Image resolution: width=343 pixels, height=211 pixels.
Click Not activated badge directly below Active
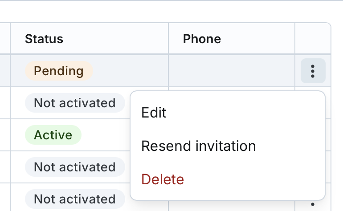pos(75,167)
